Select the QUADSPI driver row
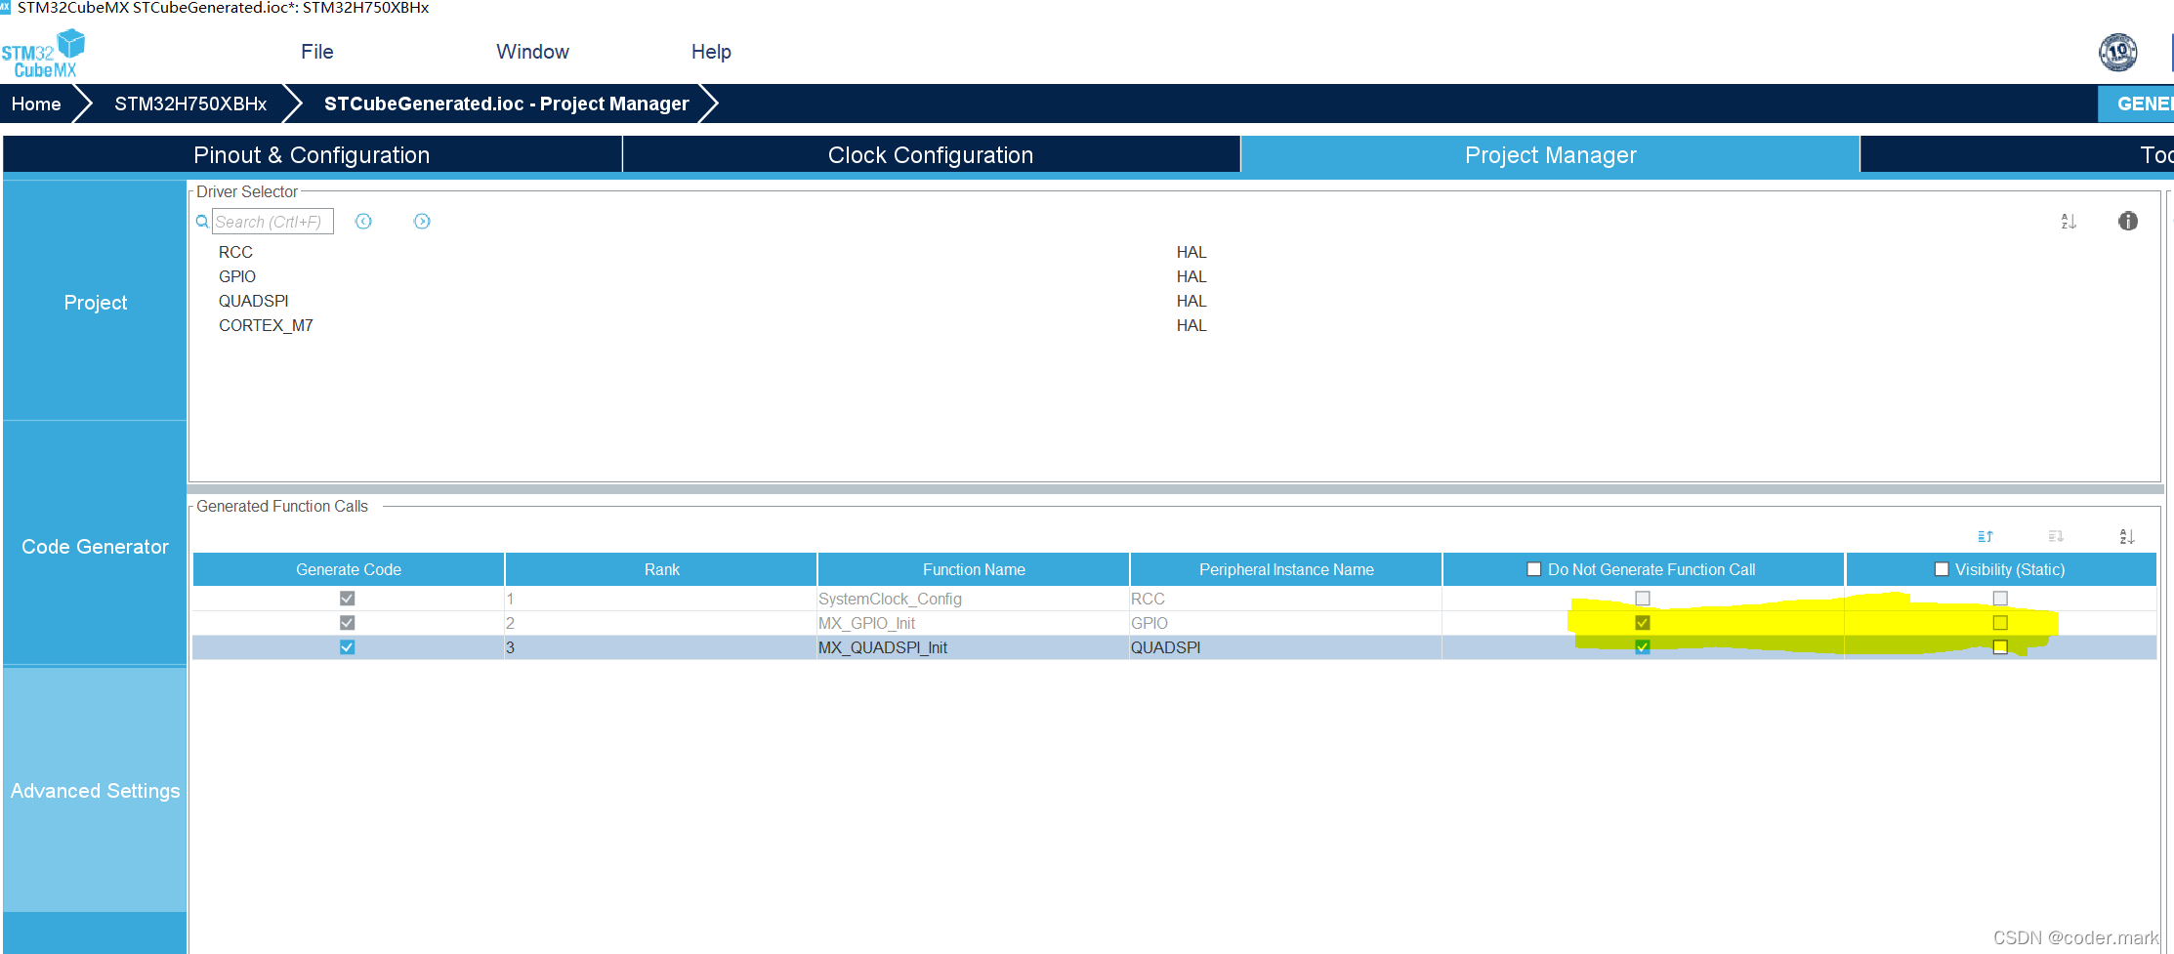The height and width of the screenshot is (954, 2174). (253, 301)
